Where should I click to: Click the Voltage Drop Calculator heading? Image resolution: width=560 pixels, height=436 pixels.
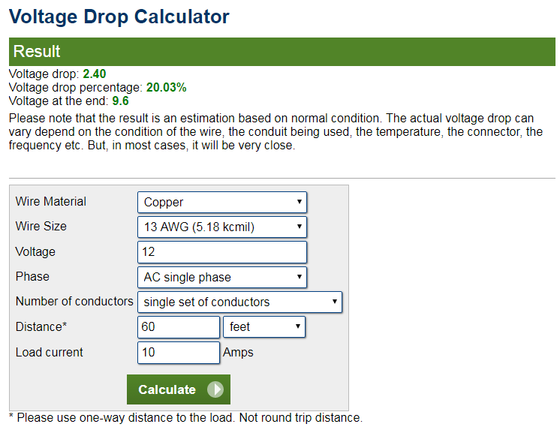pos(120,17)
